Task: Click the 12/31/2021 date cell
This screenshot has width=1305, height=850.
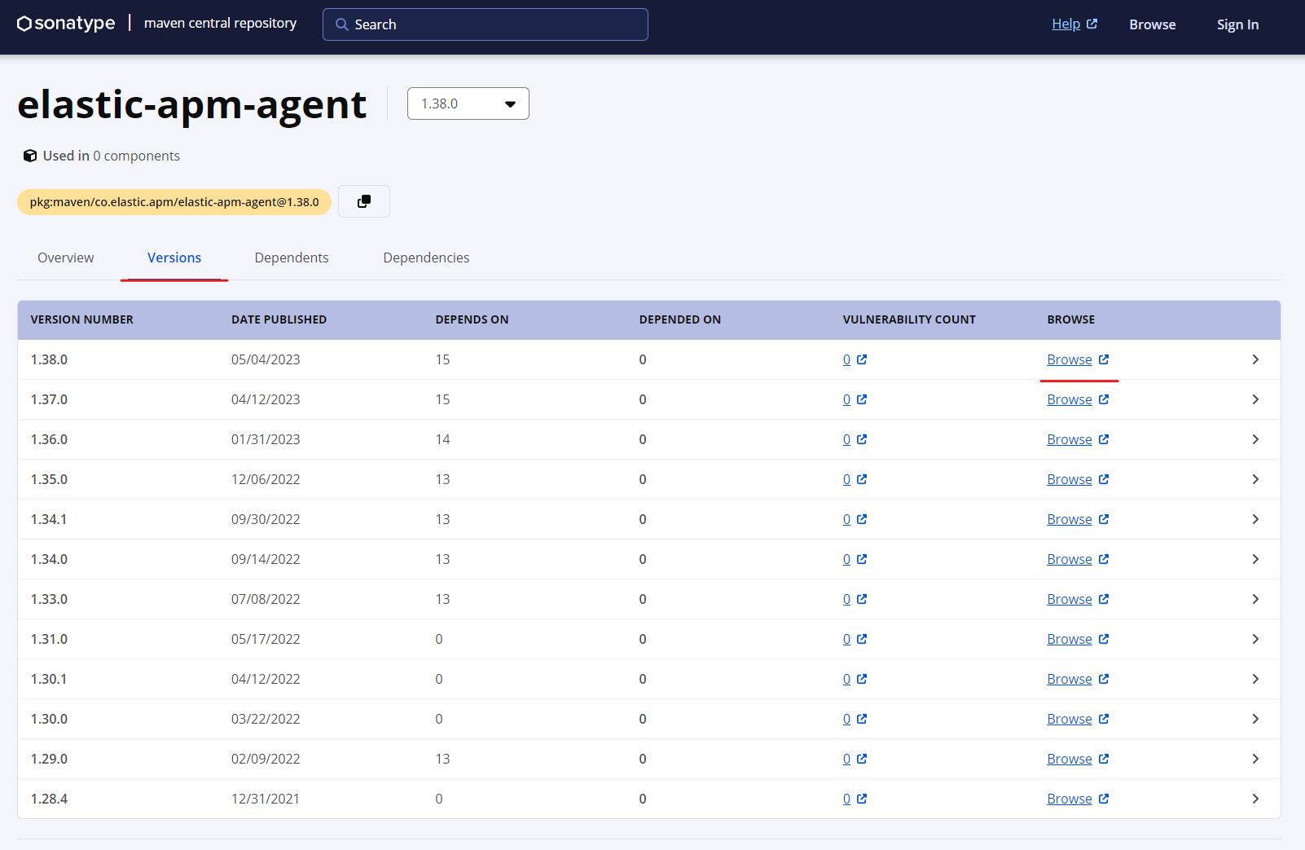Action: tap(266, 799)
